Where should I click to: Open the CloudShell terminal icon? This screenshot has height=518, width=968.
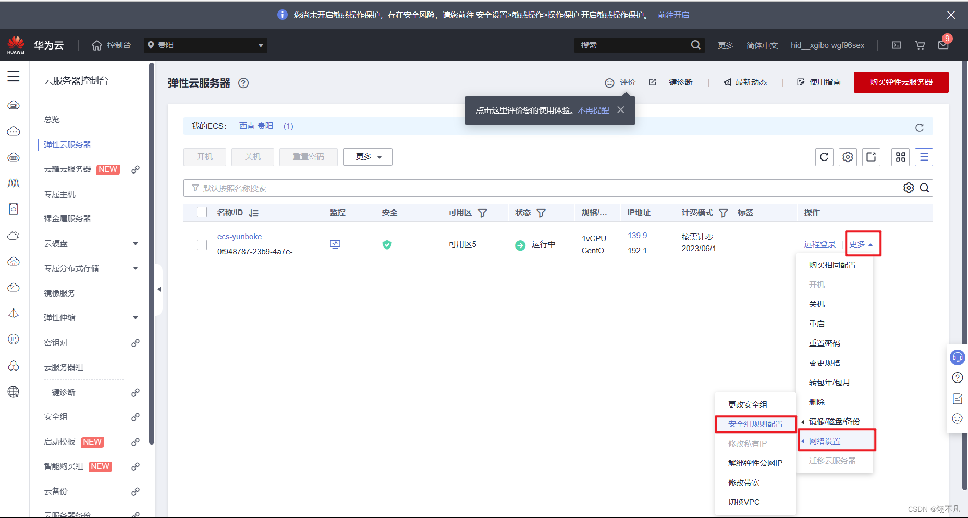coord(897,45)
